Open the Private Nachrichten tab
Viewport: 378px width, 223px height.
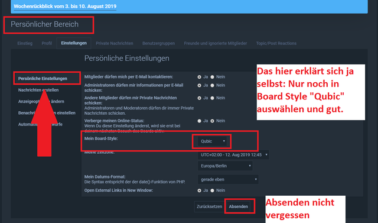tap(114, 43)
